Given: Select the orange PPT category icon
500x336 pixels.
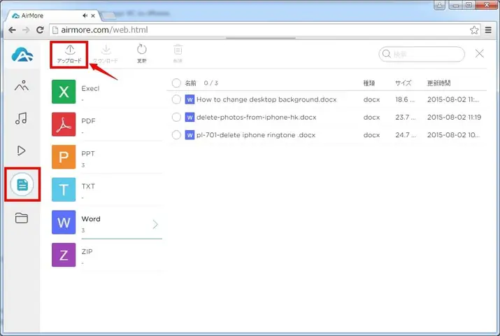Looking at the screenshot, I should [x=64, y=157].
